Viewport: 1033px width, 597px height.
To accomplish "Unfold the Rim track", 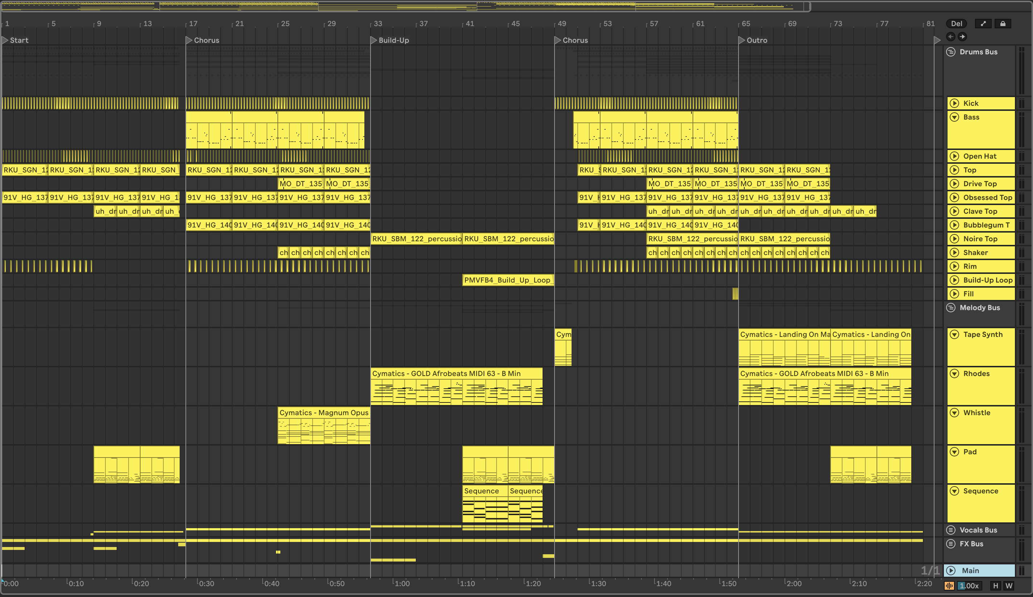I will click(954, 267).
